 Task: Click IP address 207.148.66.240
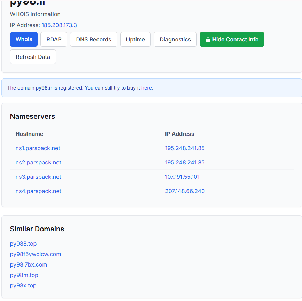click(185, 191)
